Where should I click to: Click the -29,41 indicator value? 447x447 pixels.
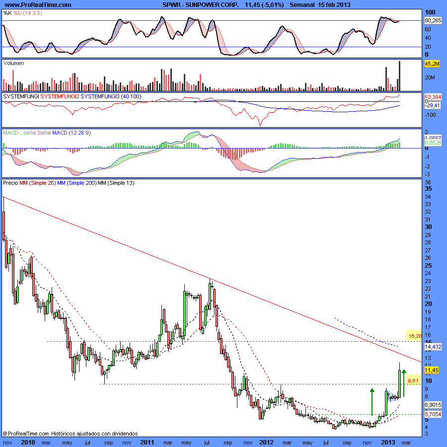[x=433, y=105]
